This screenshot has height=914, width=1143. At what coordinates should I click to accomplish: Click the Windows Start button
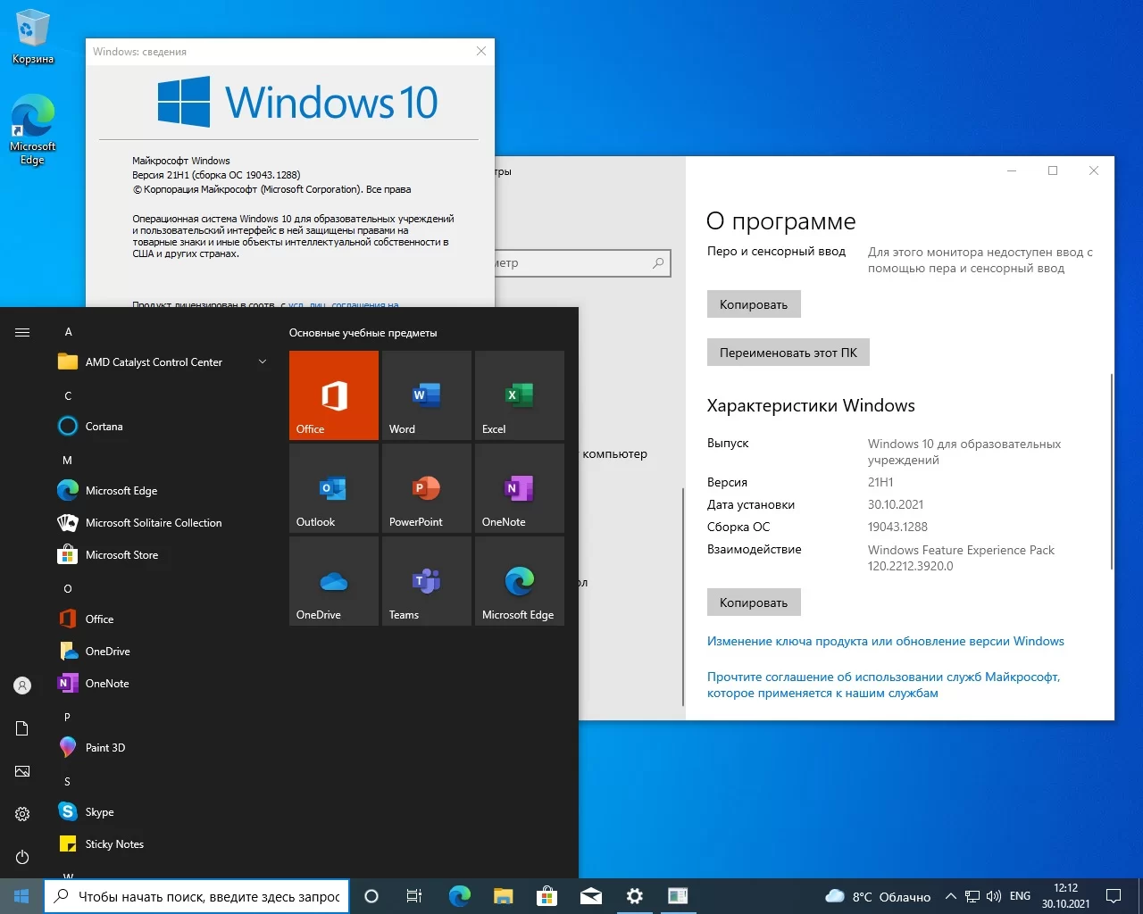click(x=21, y=896)
